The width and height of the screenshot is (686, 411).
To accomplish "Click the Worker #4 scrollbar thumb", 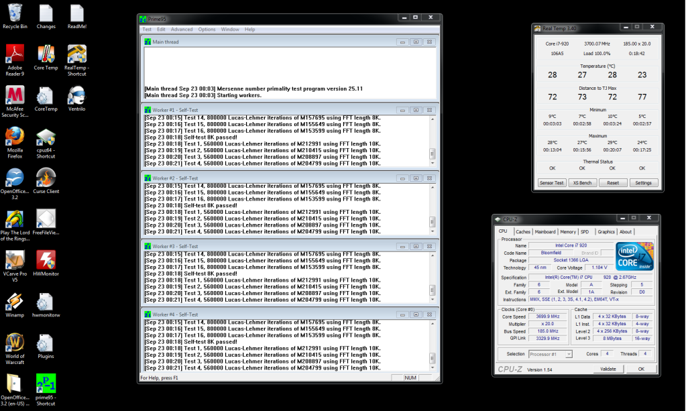I will [433, 358].
